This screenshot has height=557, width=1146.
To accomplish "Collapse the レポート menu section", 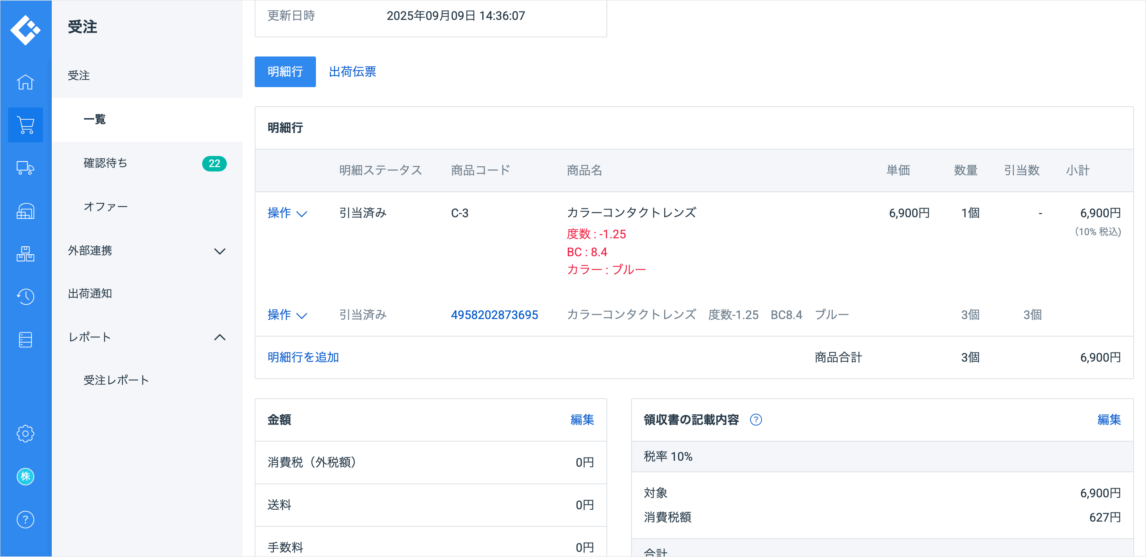I will pos(219,337).
